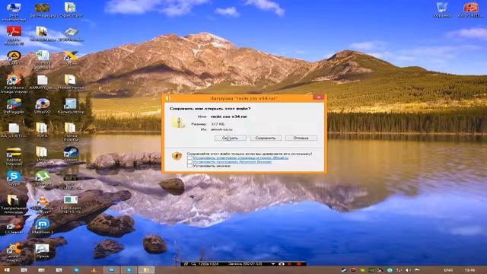This screenshot has width=487, height=274.
Task: Launch the CCleaner desktop shortcut
Action: click(x=14, y=226)
